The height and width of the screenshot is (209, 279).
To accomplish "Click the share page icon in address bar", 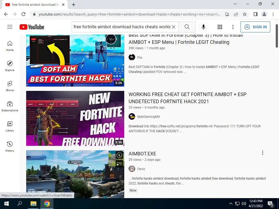I will coord(236,14).
